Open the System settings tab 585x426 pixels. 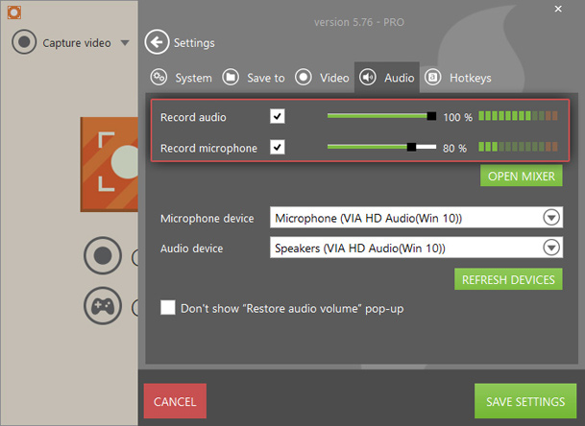(x=182, y=77)
